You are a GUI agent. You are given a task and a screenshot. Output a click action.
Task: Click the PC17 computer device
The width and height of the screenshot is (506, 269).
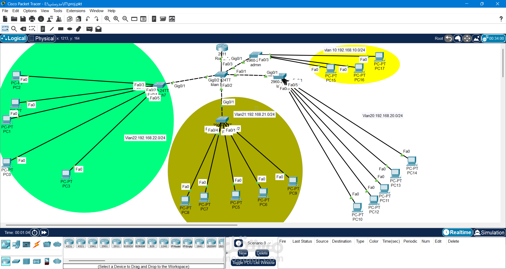(x=379, y=57)
